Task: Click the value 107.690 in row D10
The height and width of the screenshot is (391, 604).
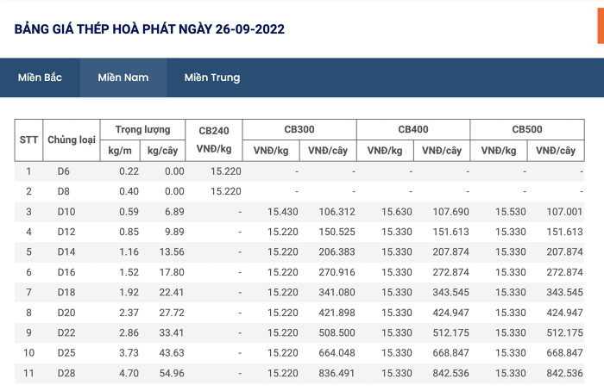Action: click(x=450, y=212)
